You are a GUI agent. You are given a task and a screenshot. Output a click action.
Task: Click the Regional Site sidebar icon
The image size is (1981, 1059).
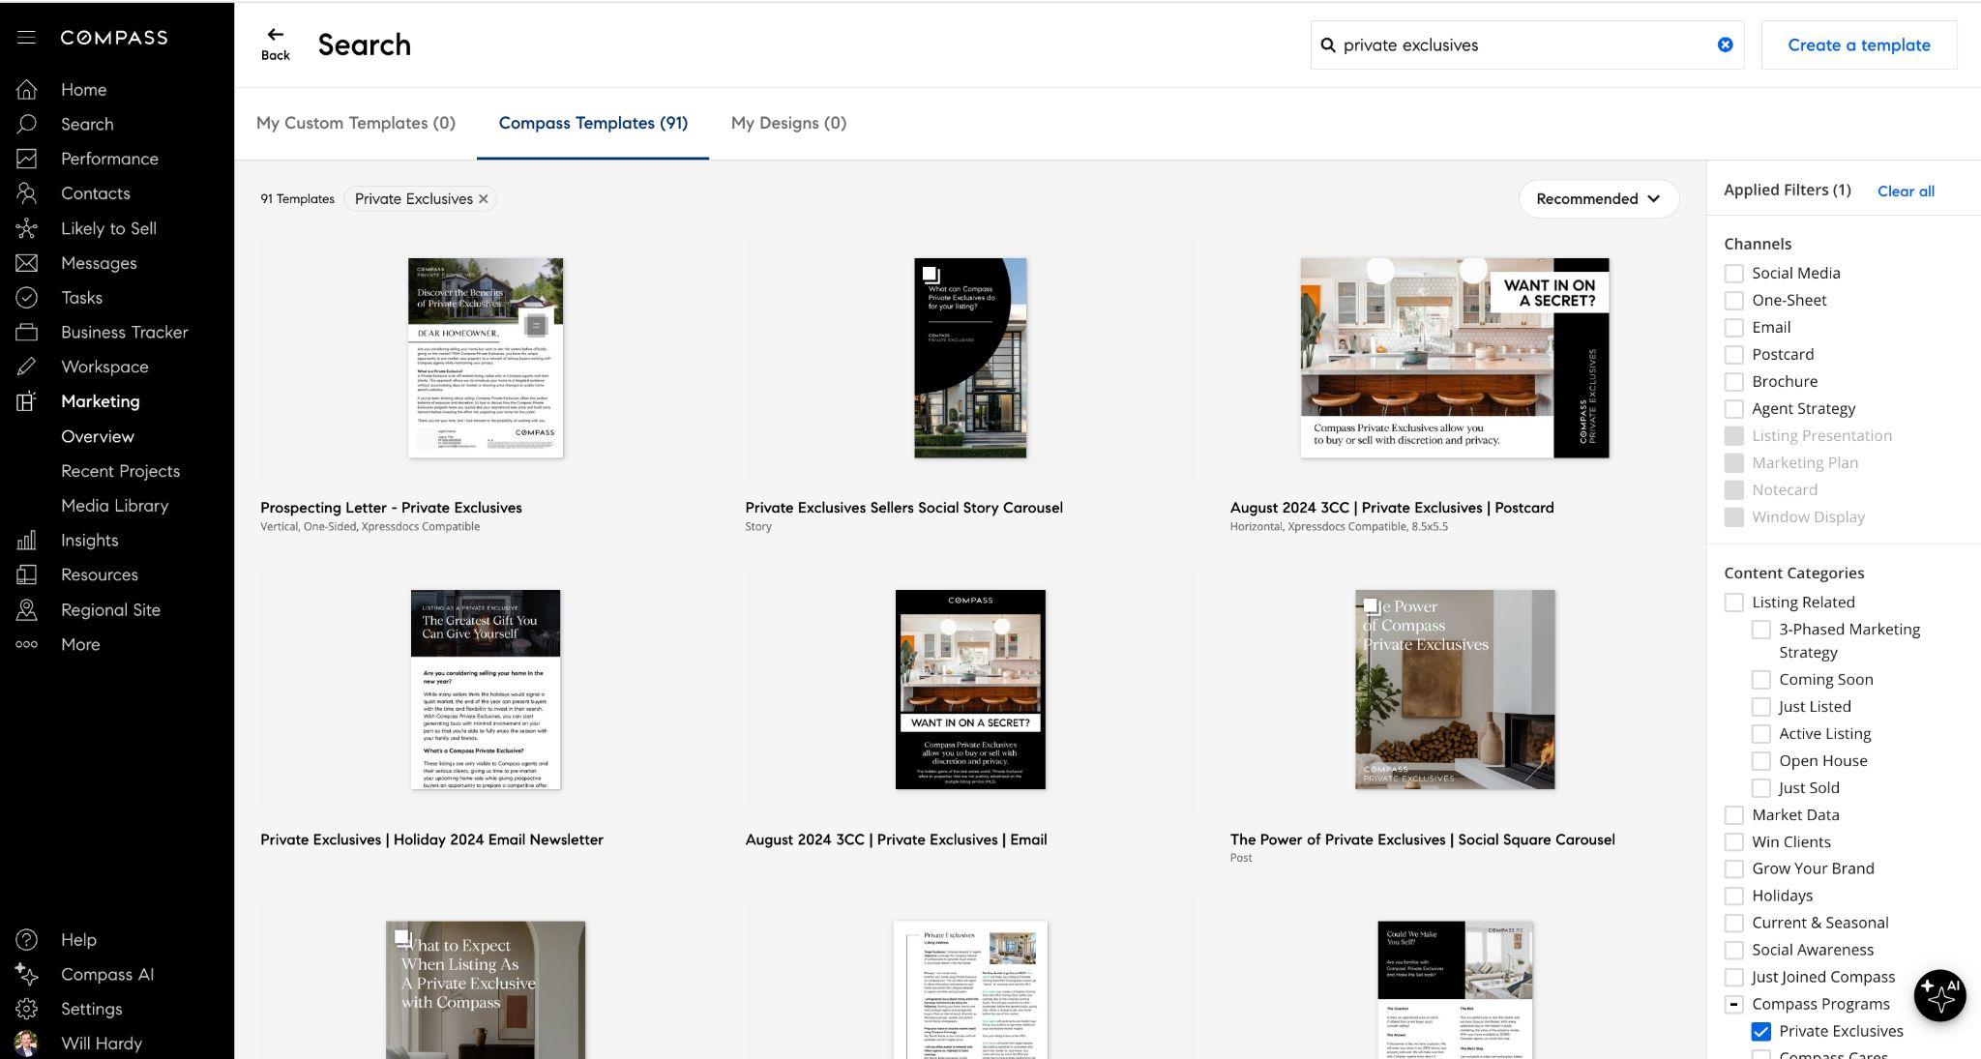(x=26, y=609)
